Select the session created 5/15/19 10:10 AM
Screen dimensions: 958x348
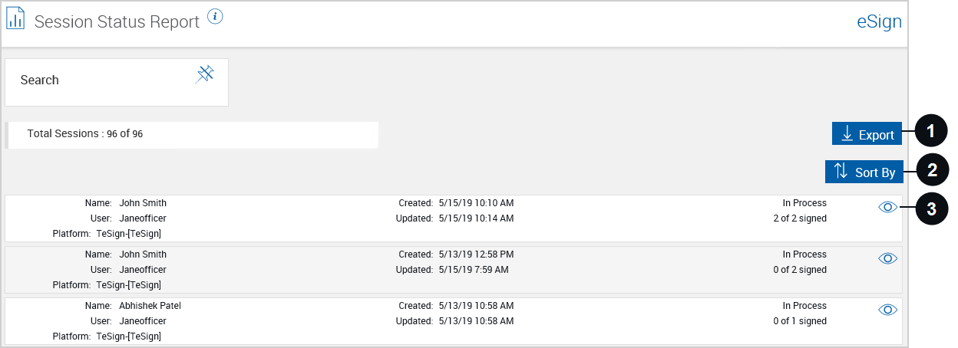pos(454,218)
